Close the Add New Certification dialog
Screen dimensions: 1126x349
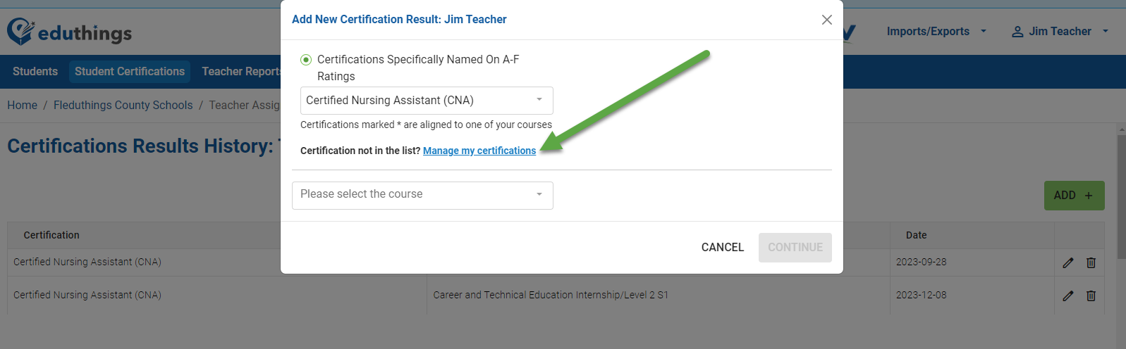827,20
